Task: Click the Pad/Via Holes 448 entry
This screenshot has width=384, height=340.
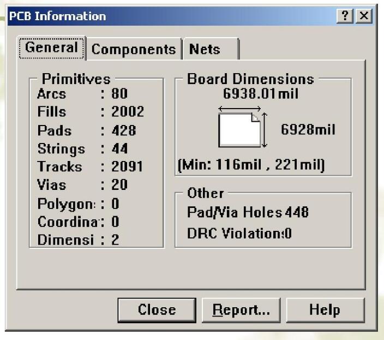Action: [x=248, y=213]
